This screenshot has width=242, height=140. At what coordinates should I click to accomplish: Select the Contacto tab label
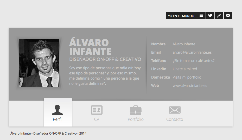coord(175,119)
